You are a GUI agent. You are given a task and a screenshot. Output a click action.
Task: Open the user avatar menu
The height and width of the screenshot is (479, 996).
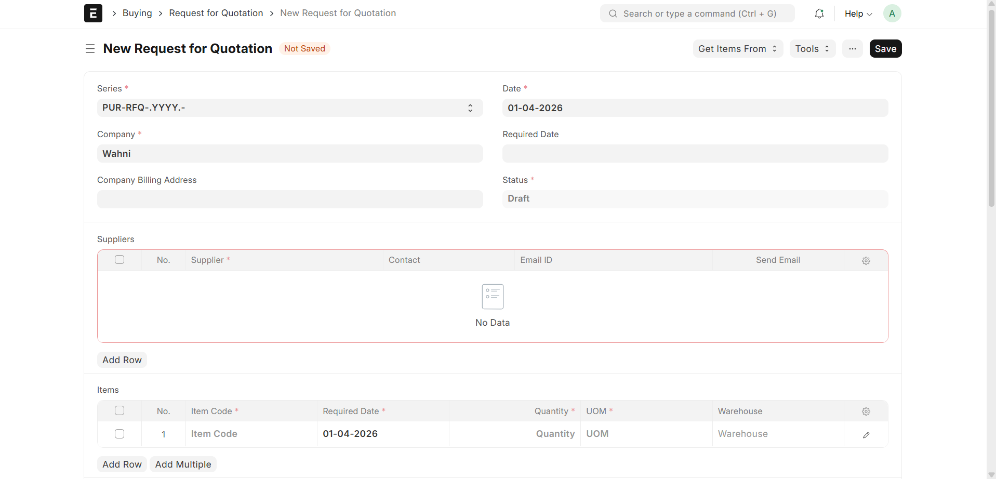892,14
